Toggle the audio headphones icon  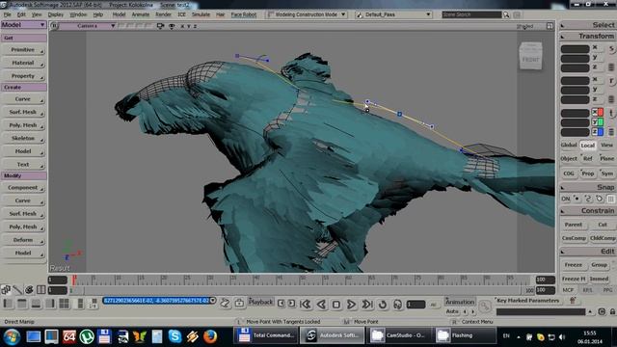coord(398,305)
